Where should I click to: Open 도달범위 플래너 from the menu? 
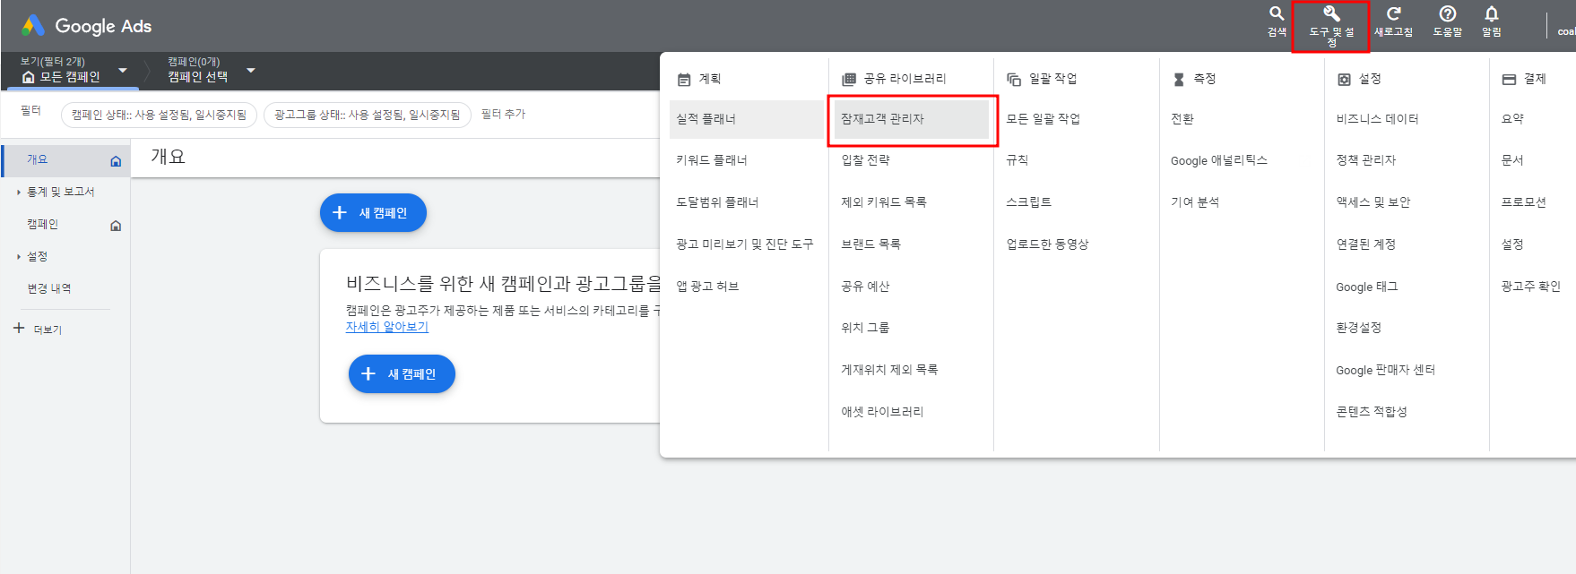tap(717, 202)
